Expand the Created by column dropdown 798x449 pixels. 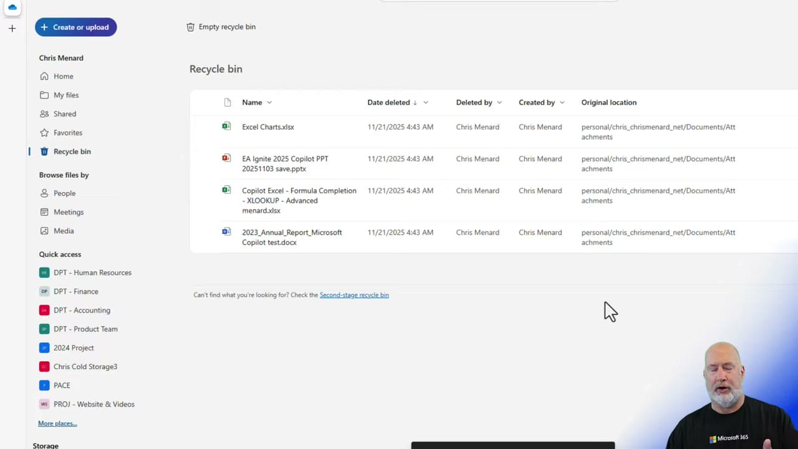561,102
